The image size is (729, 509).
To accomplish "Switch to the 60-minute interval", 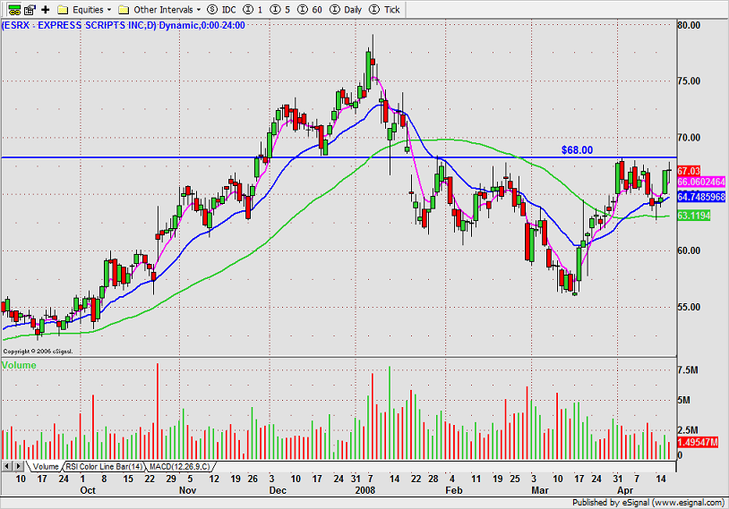I will pyautogui.click(x=310, y=10).
